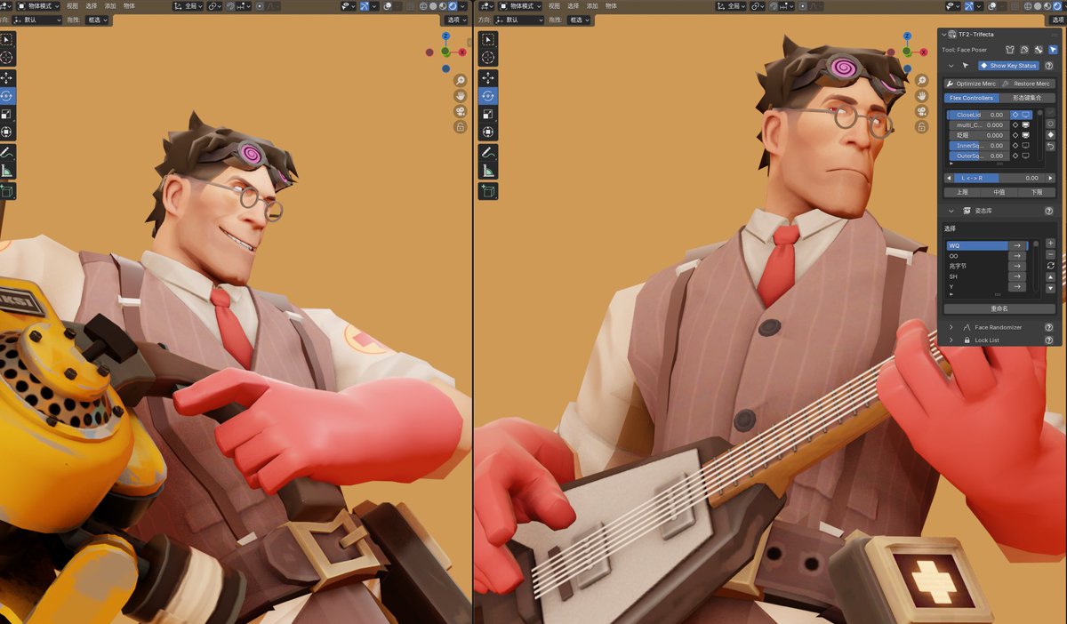
Task: Open the View menu in left viewport
Action: pyautogui.click(x=72, y=5)
